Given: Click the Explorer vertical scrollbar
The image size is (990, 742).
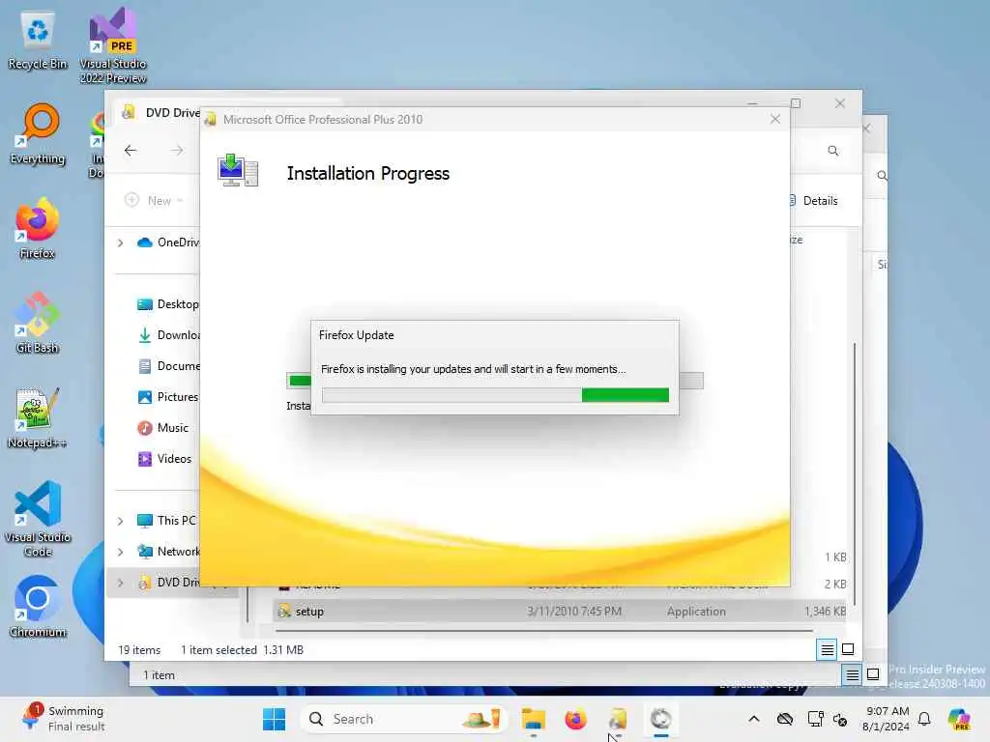Looking at the screenshot, I should (855, 473).
